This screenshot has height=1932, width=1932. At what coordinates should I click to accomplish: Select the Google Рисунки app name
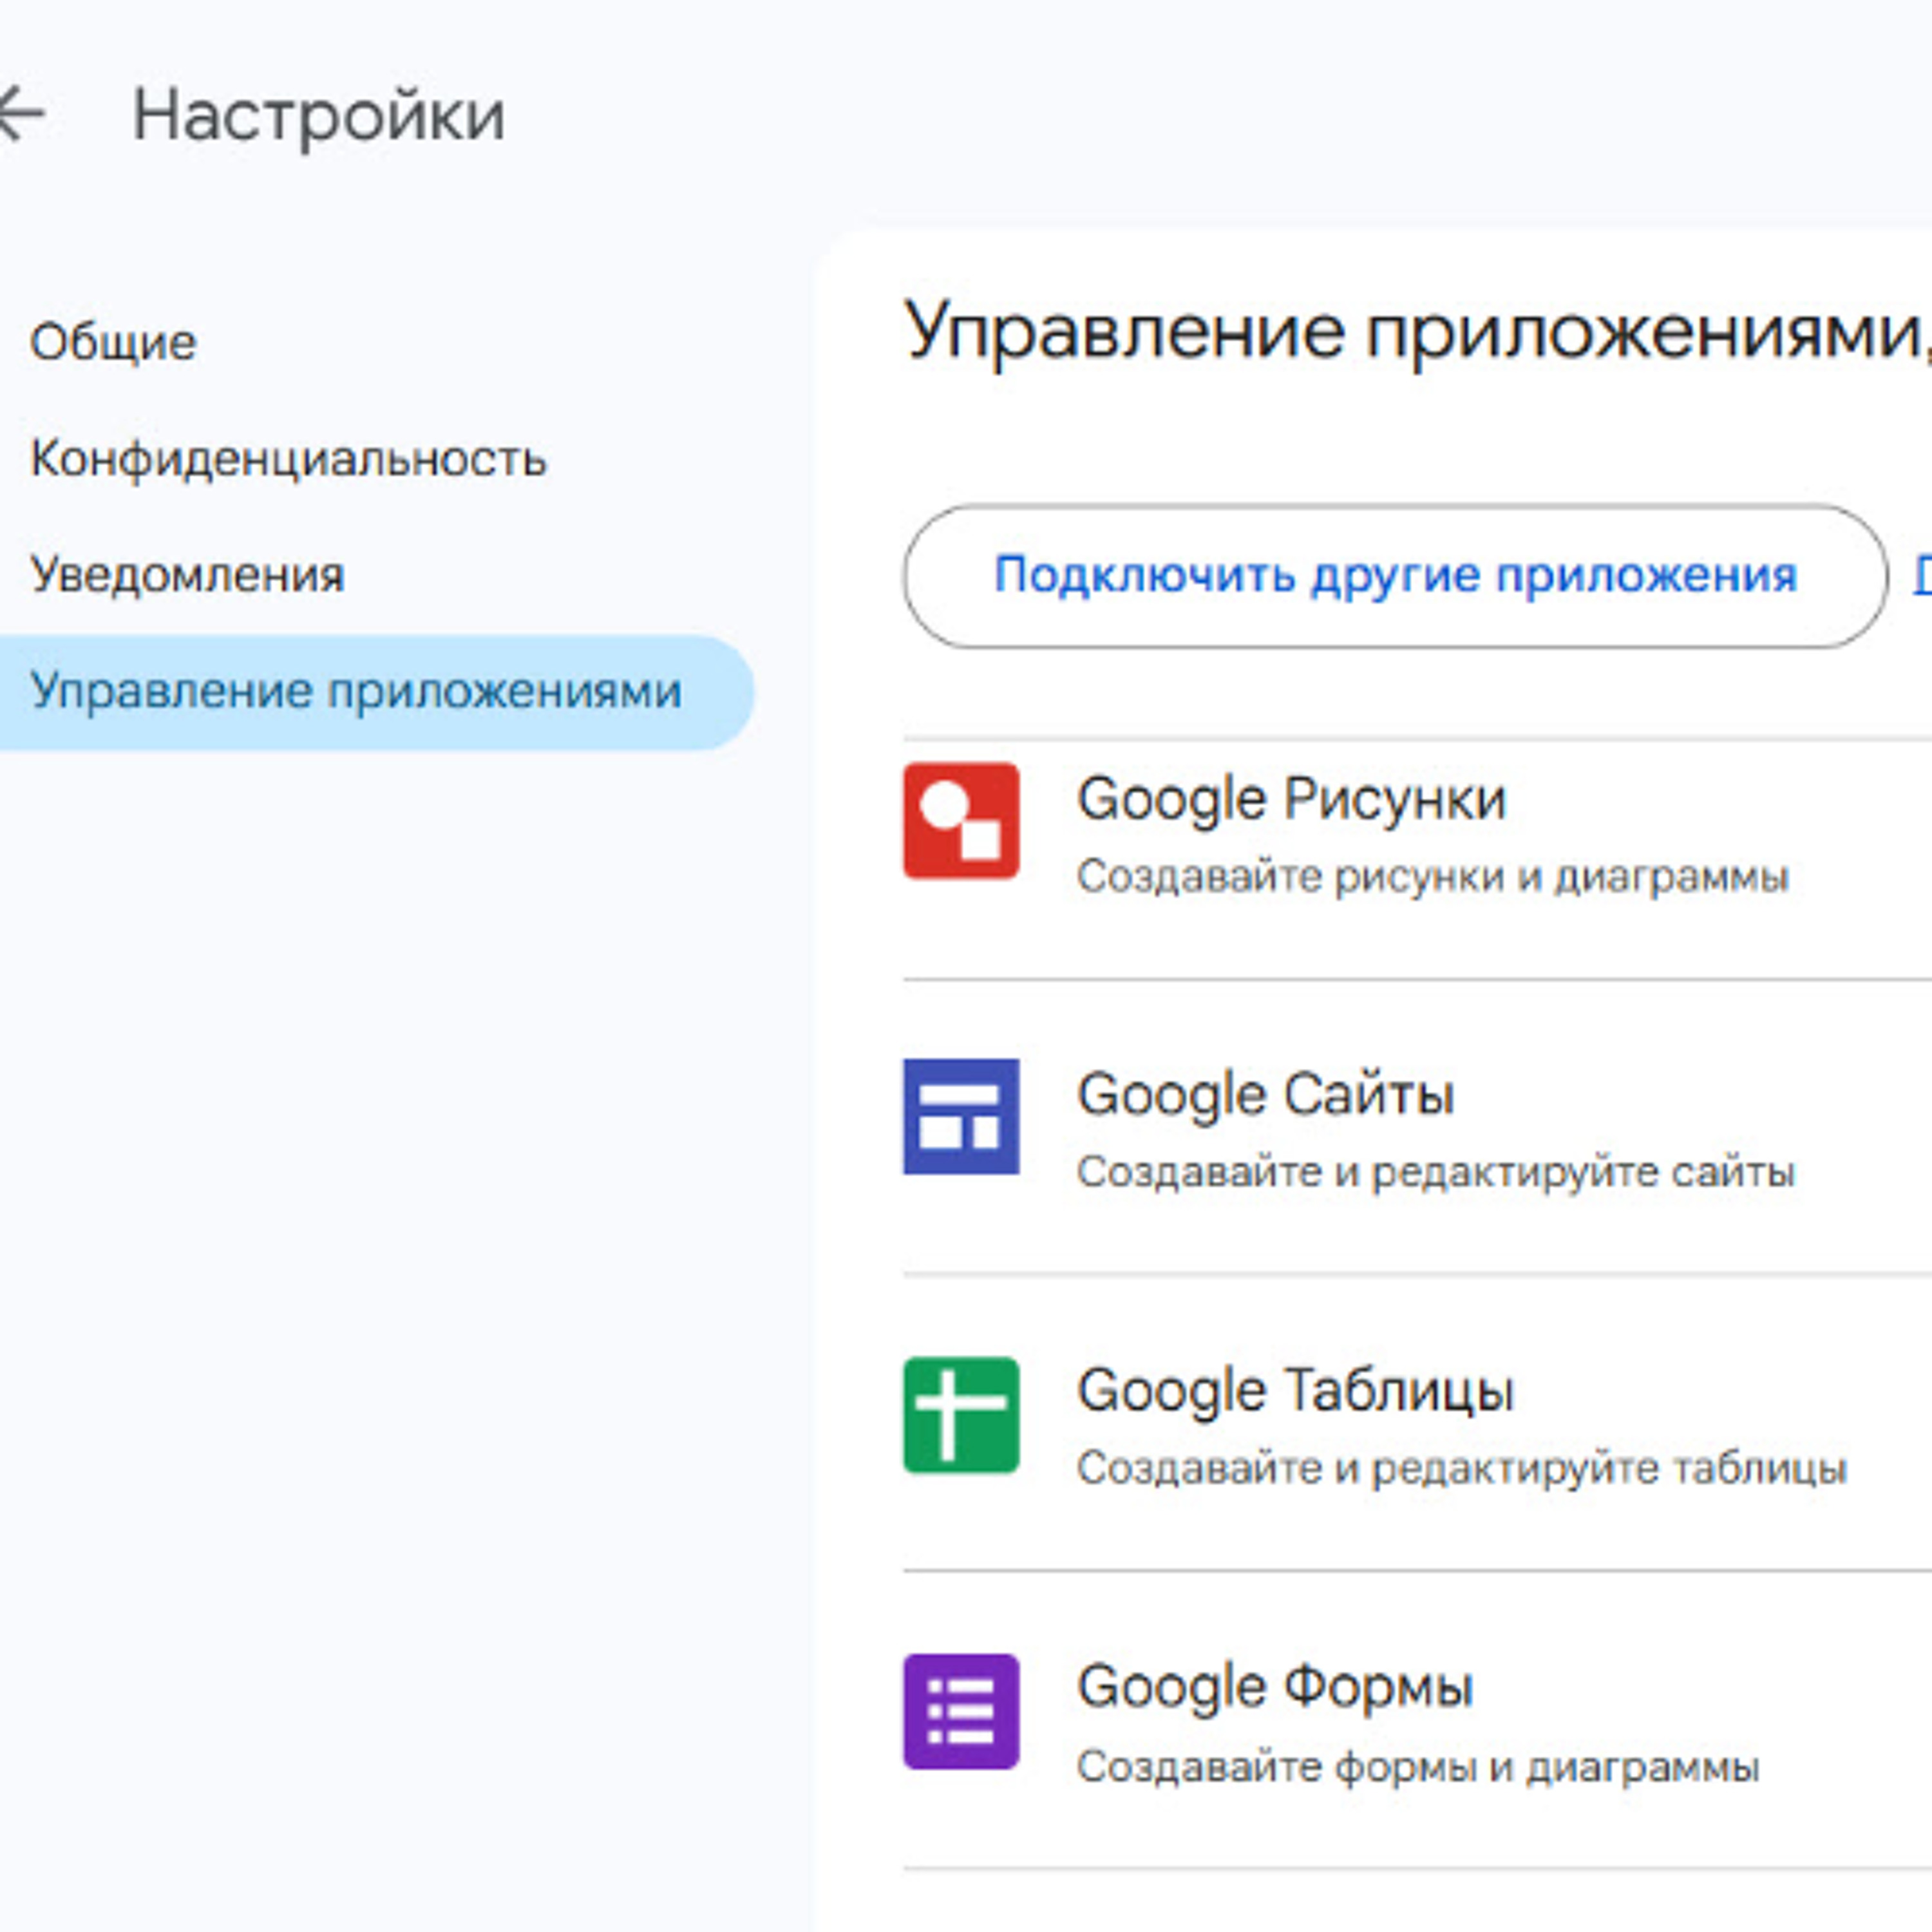(x=1291, y=800)
